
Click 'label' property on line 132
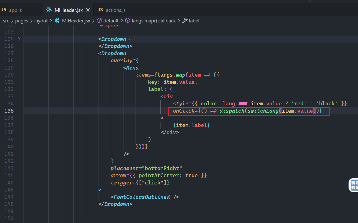tap(156, 89)
